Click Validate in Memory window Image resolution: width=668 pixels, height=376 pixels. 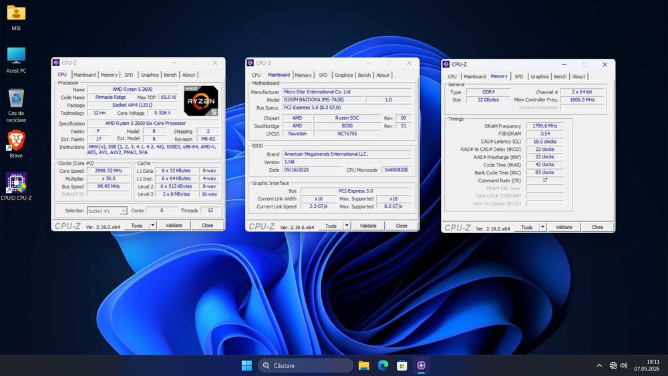[x=564, y=227]
